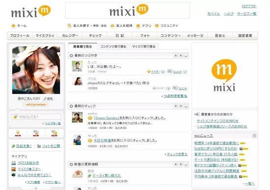This screenshot has height=190, width=270.
Task: Move 最新のつぶやき section up
Action: 176,55
